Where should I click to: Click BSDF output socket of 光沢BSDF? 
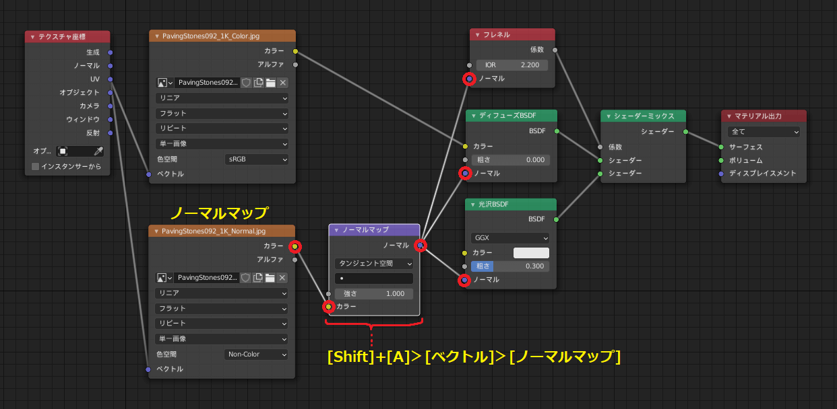pyautogui.click(x=556, y=219)
